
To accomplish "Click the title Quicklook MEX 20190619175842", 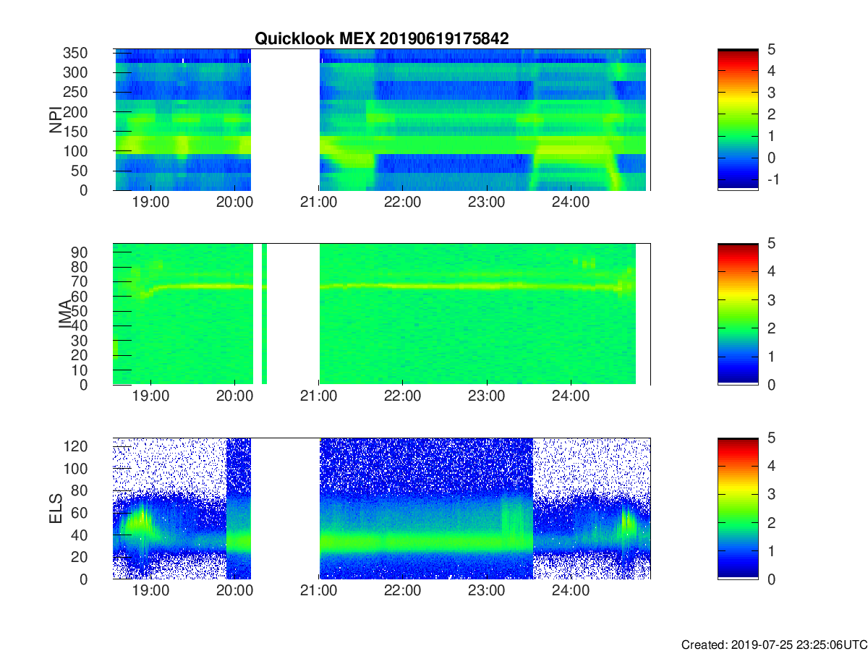I will point(382,39).
